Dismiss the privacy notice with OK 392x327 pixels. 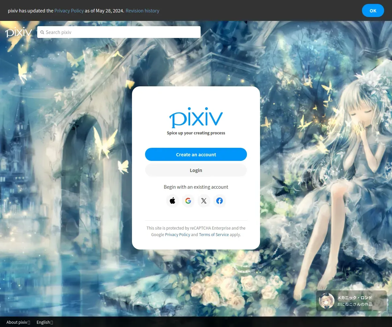pyautogui.click(x=373, y=10)
